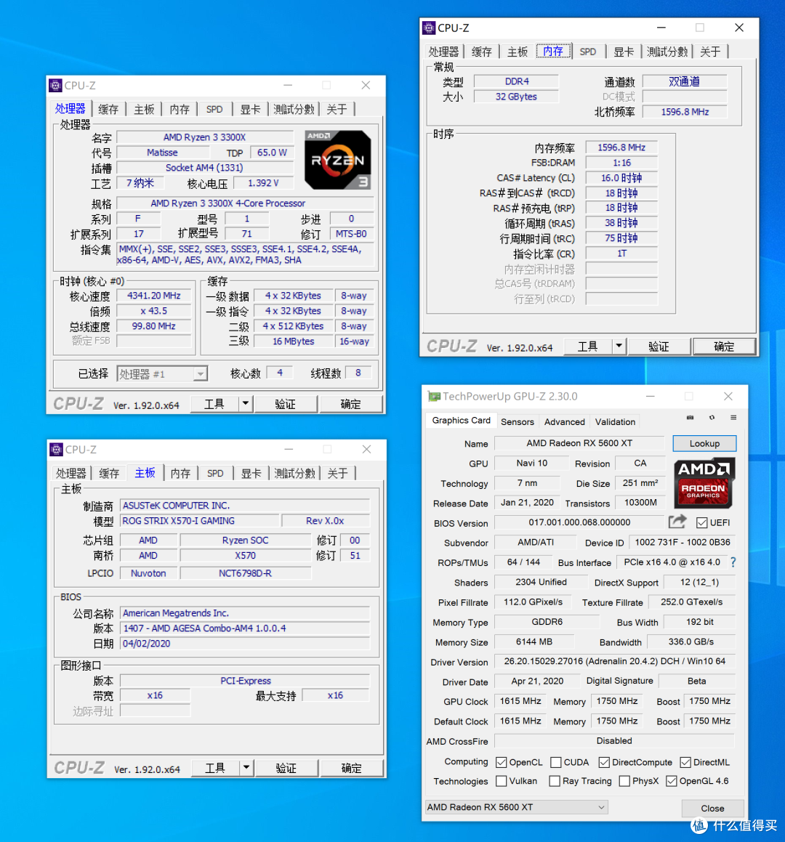The width and height of the screenshot is (785, 842).
Task: Click 工具 button in mainboard CPU-Z window
Action: 215,768
